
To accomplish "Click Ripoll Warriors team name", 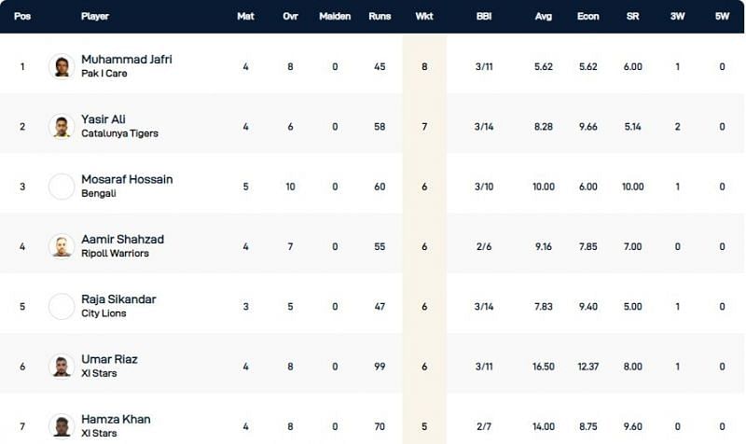I will tap(116, 253).
